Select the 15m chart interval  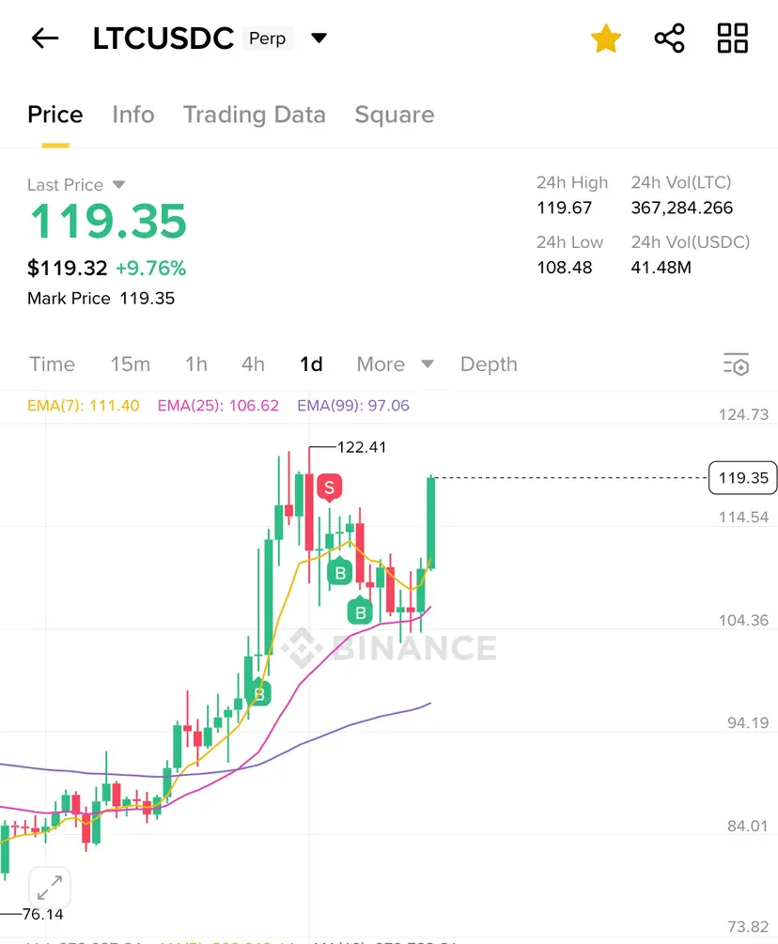pyautogui.click(x=130, y=364)
